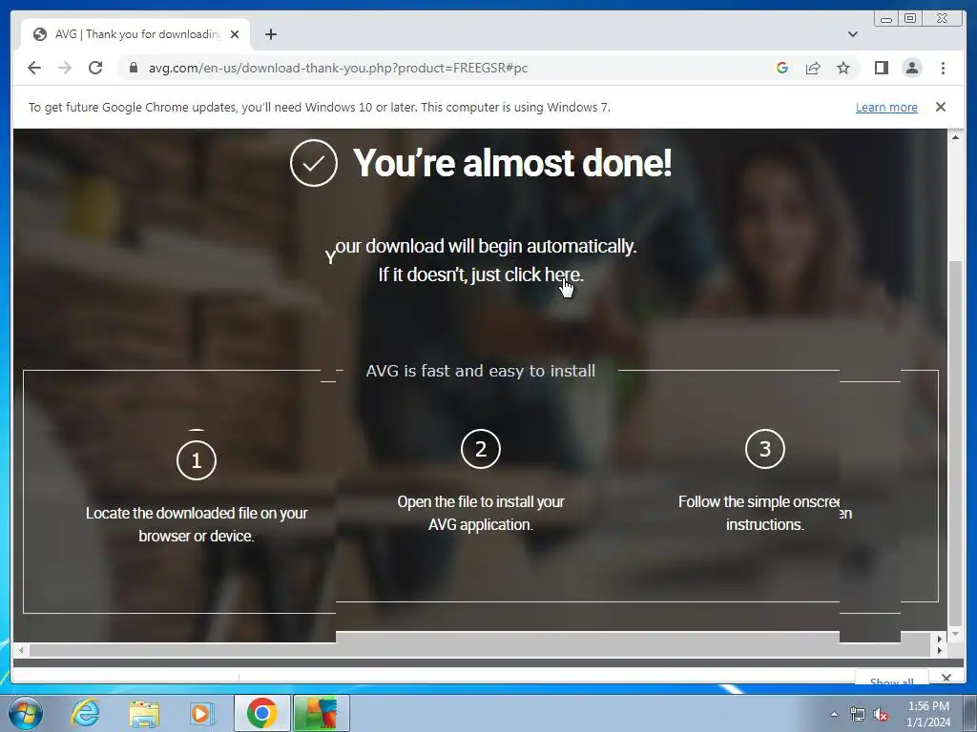Open the Windows Start menu

coord(26,713)
